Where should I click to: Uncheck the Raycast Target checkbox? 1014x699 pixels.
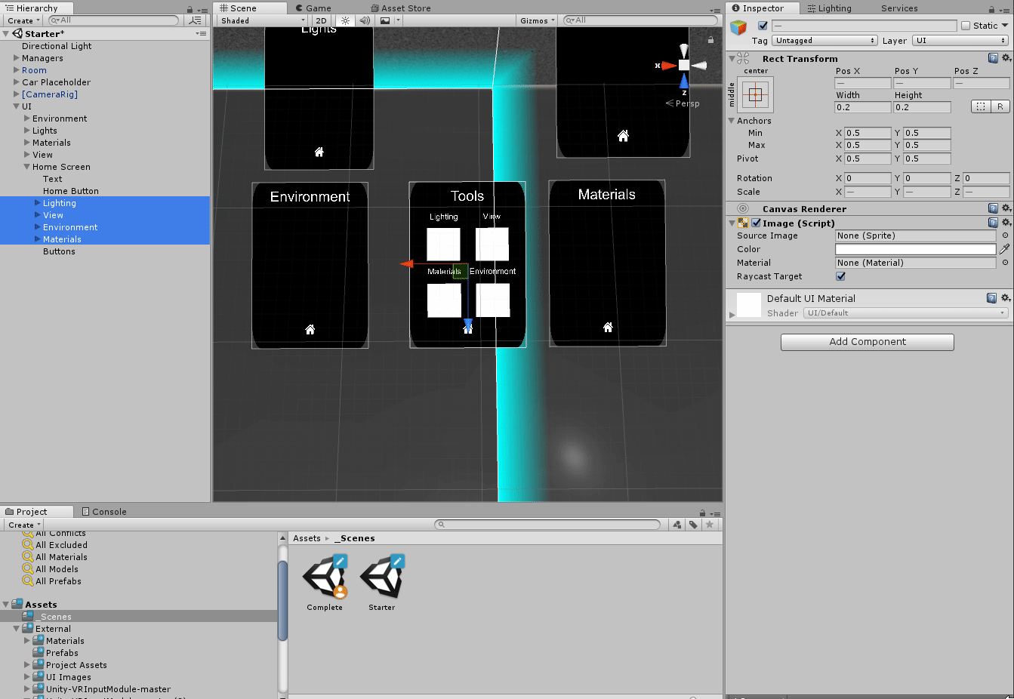[840, 276]
